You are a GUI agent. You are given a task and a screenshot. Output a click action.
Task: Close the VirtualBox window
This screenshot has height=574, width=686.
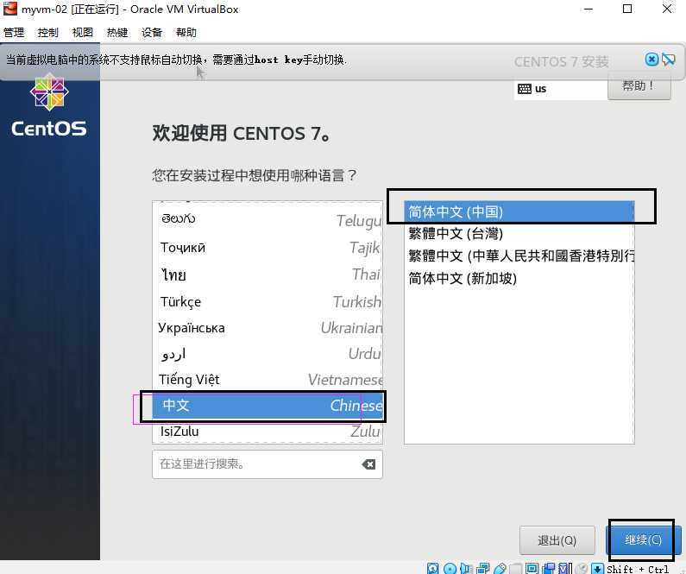(x=667, y=9)
